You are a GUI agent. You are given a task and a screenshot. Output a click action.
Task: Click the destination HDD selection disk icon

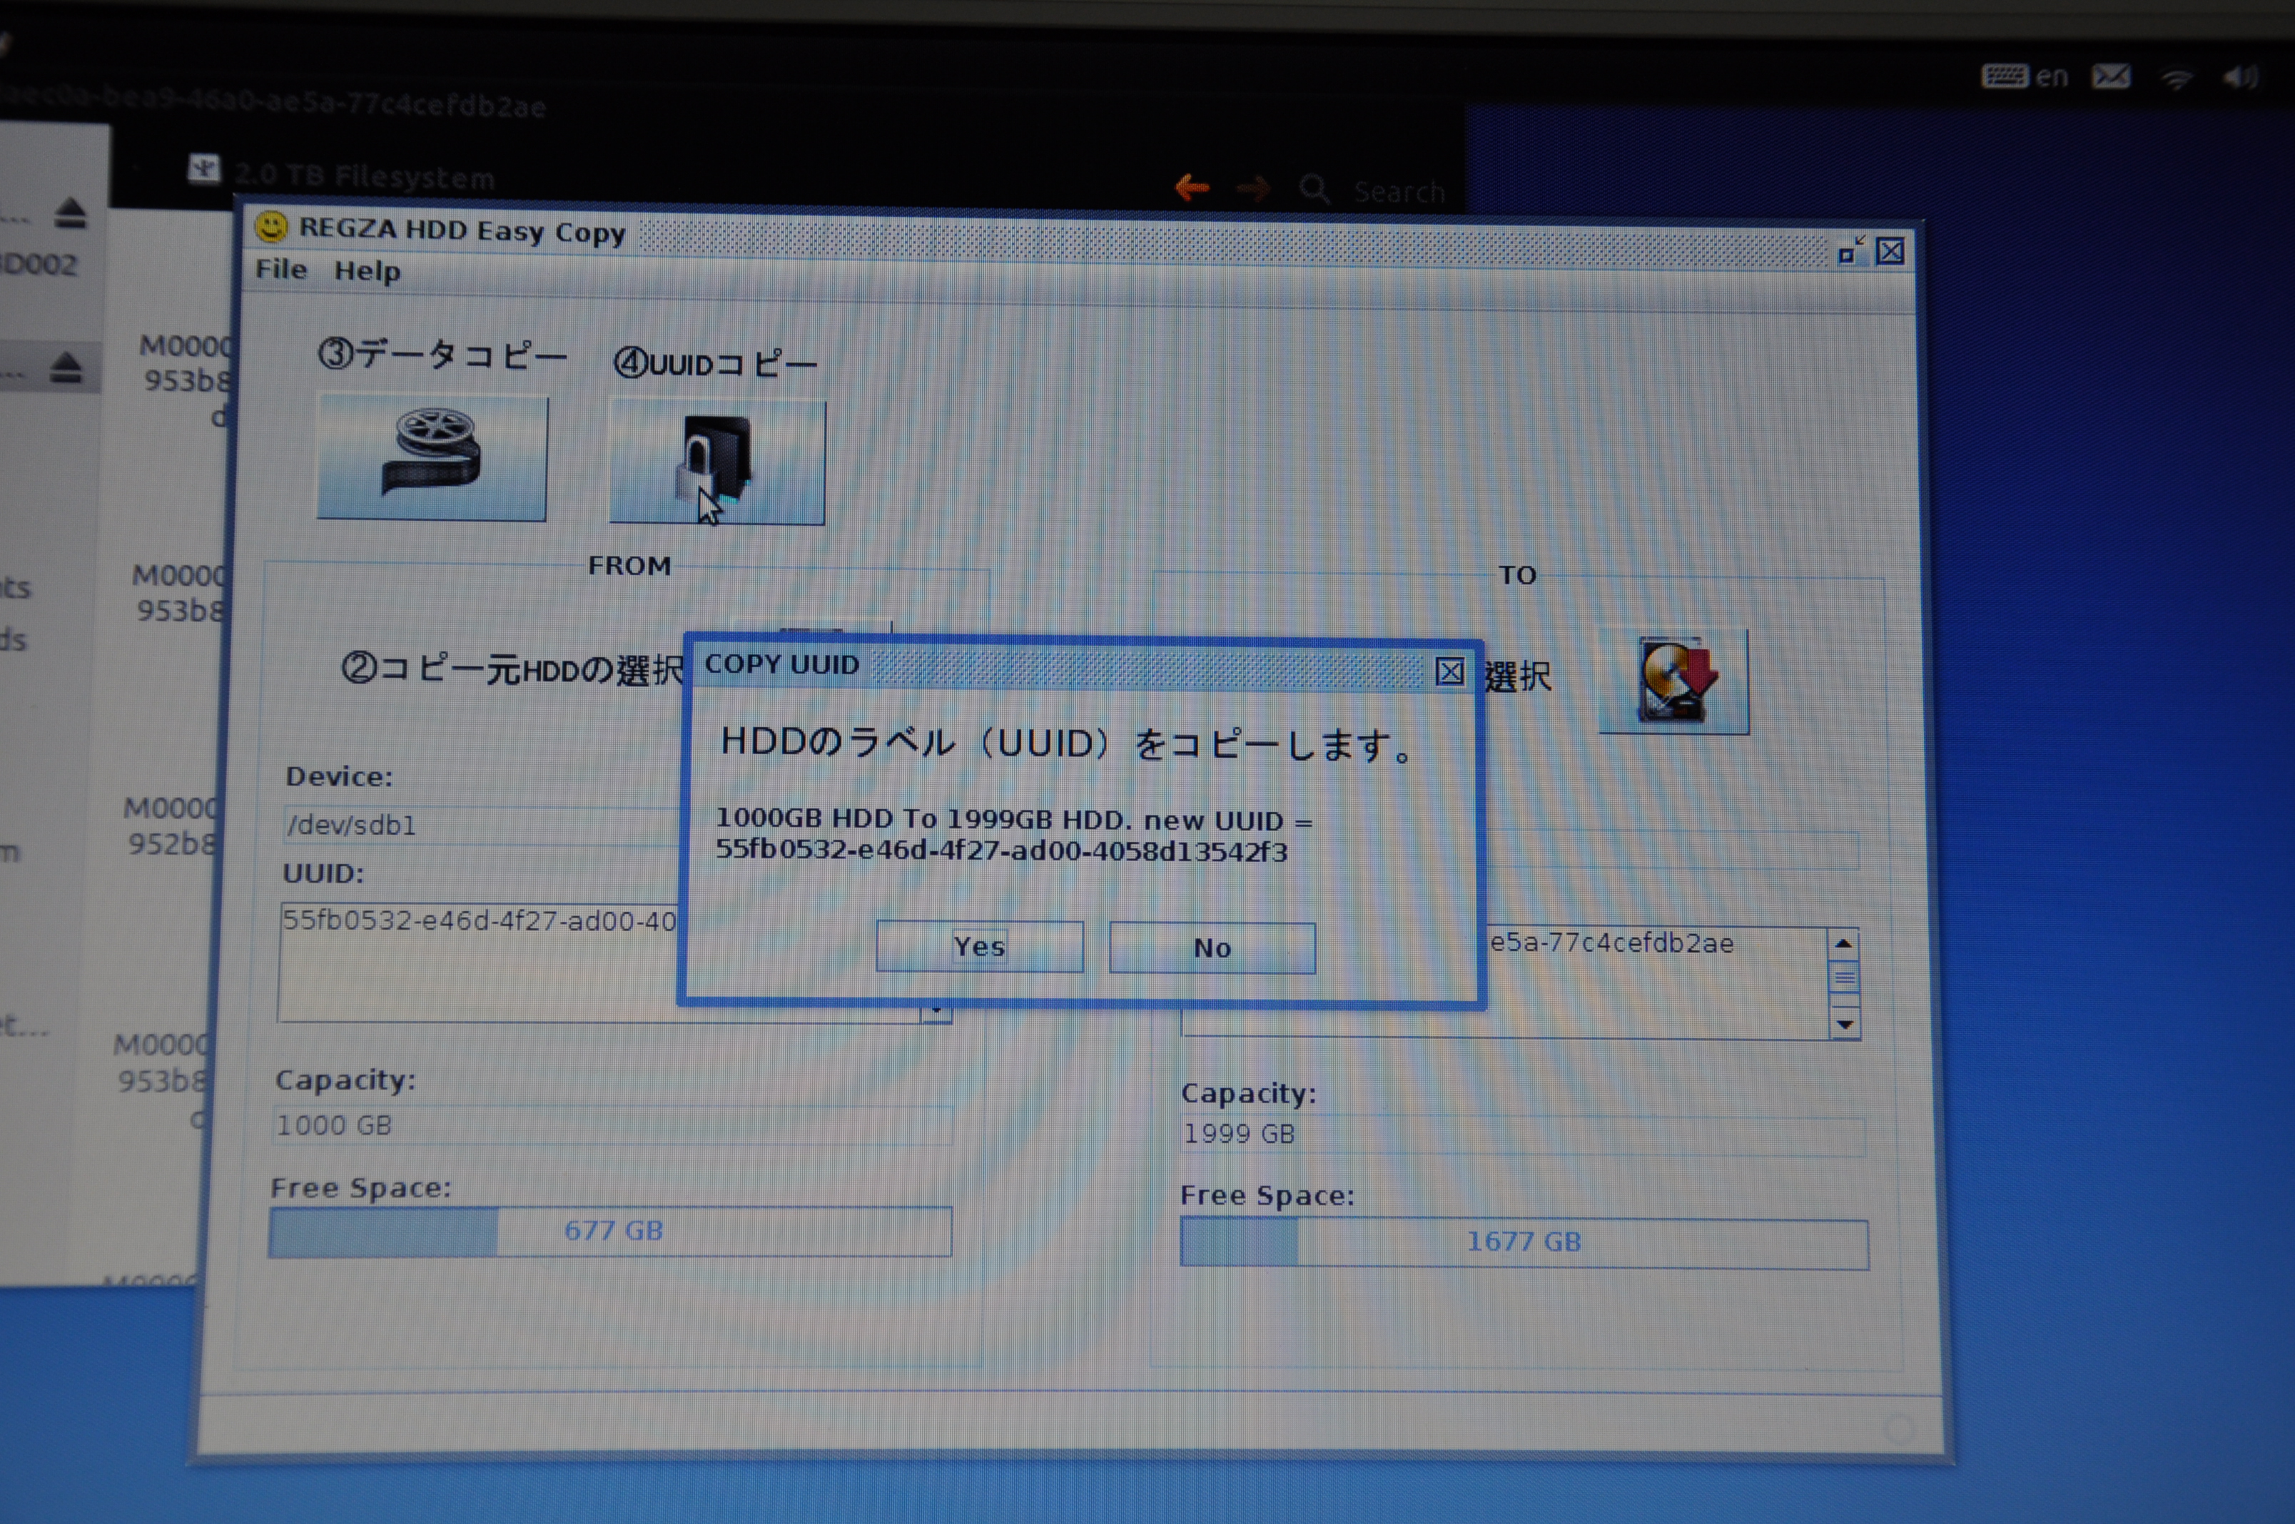pos(1673,681)
